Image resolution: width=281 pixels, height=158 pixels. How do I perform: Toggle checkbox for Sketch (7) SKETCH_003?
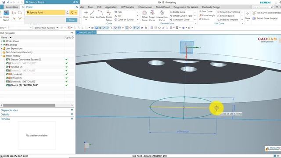(x=7, y=85)
